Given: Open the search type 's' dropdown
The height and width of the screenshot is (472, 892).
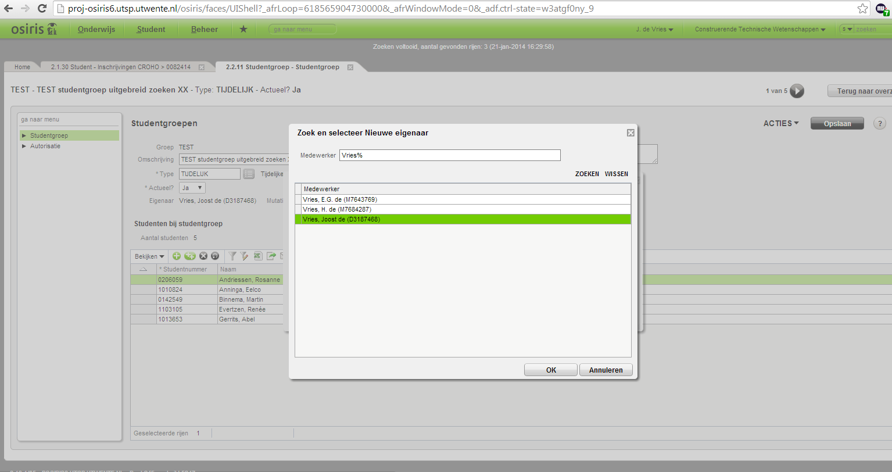Looking at the screenshot, I should point(847,29).
